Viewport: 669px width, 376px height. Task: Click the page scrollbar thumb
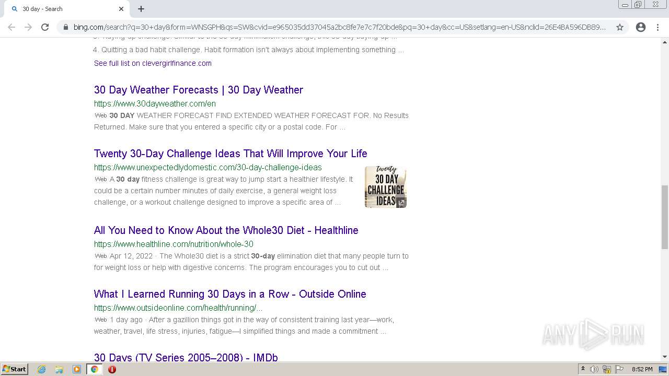click(x=665, y=217)
